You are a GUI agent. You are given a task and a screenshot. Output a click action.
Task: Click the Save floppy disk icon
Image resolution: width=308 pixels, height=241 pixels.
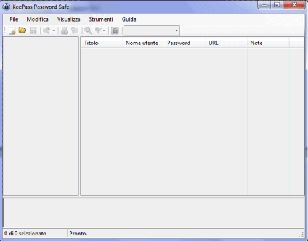tap(33, 30)
